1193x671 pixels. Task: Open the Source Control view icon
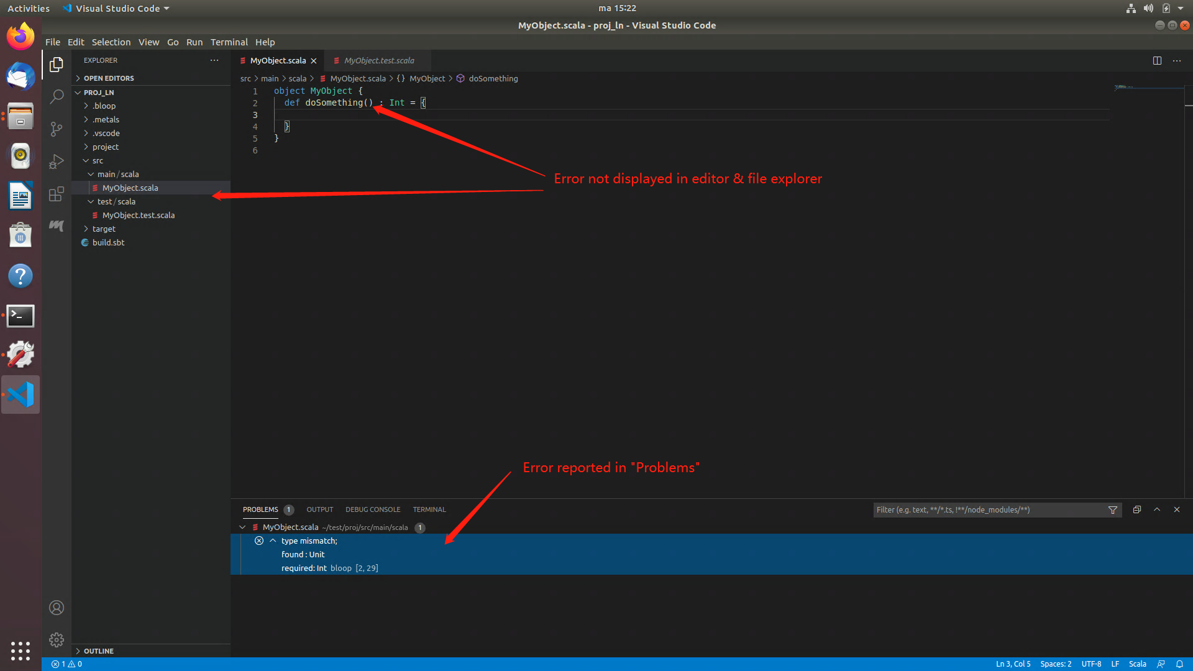(x=57, y=129)
